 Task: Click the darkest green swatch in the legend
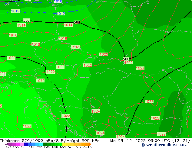[x=44, y=144]
